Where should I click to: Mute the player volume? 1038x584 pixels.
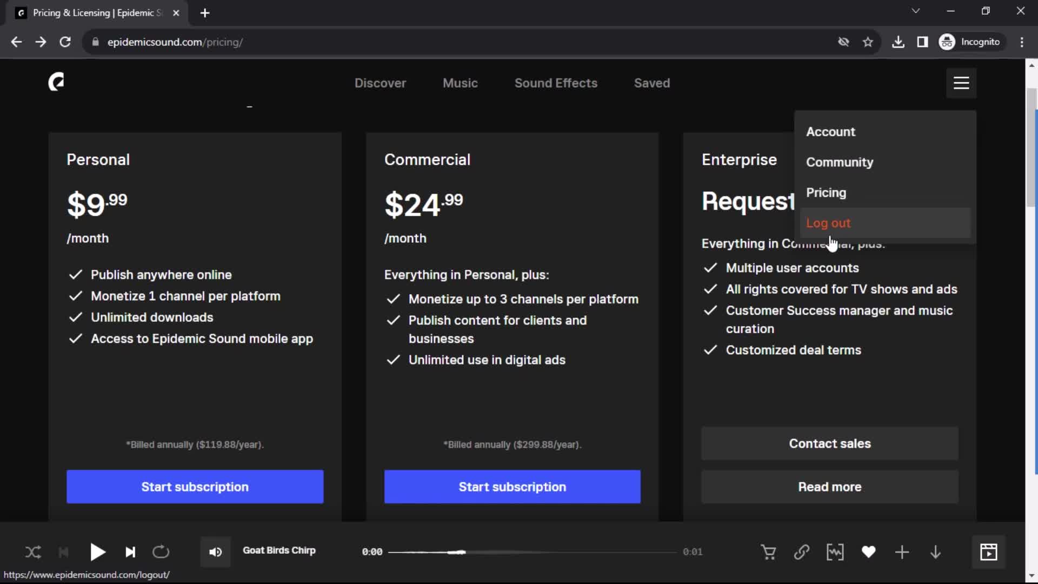215,552
